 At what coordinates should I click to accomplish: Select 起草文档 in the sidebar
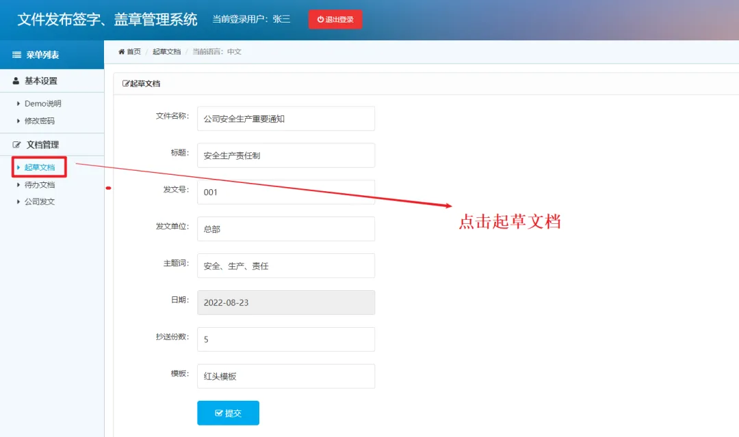tap(40, 167)
